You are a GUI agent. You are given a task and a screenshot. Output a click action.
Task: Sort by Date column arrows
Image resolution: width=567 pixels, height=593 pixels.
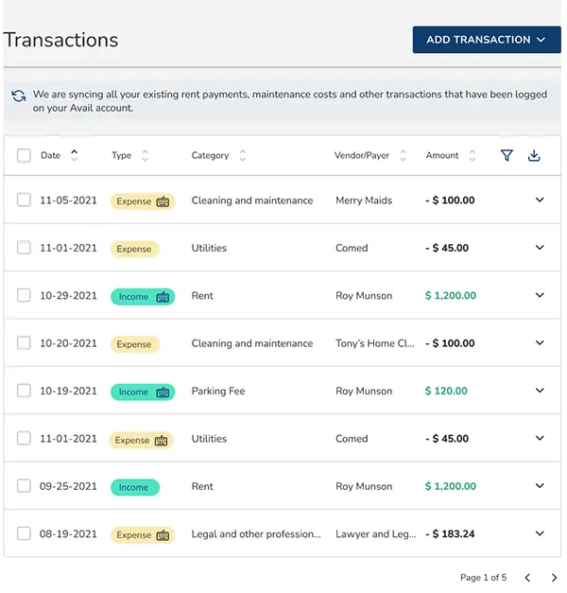pos(75,155)
